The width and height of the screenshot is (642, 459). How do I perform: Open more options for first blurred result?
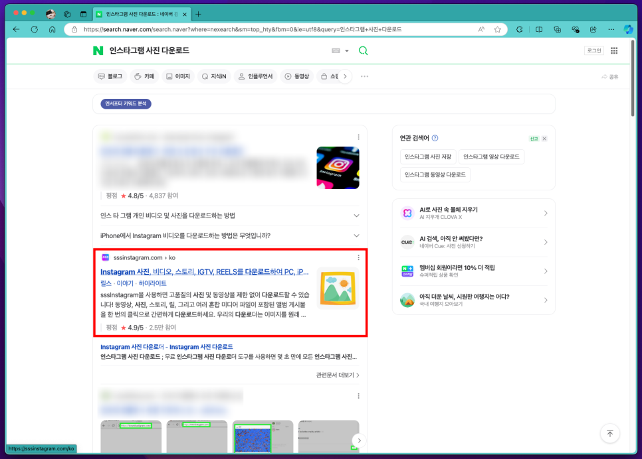point(359,137)
